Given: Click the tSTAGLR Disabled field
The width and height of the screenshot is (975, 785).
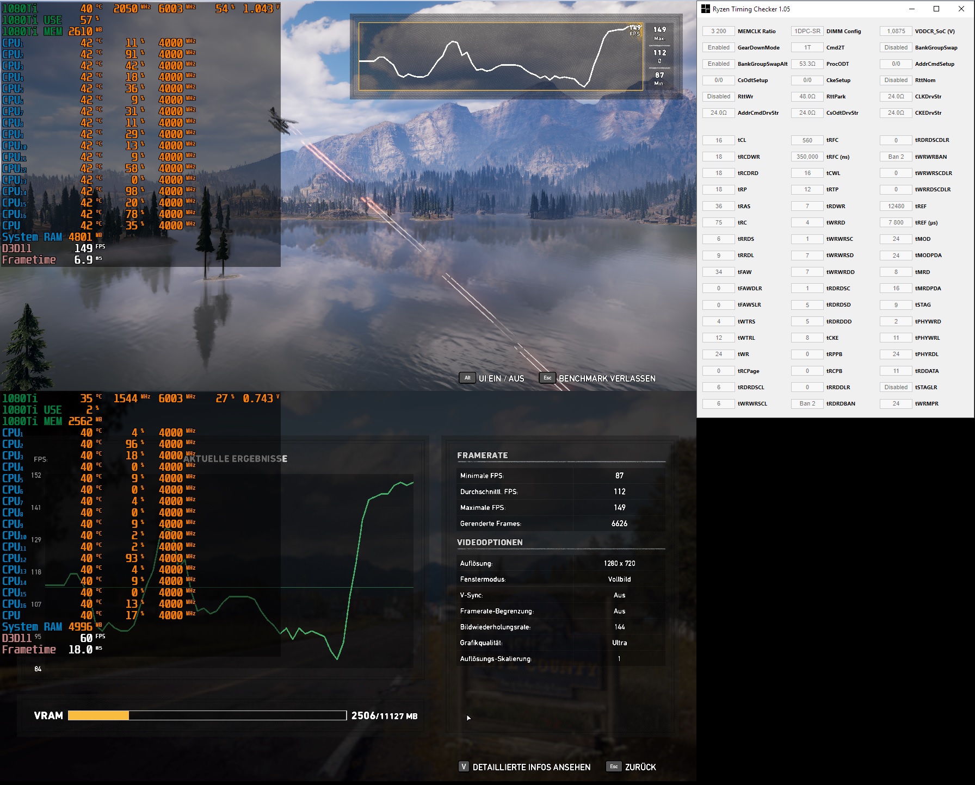Looking at the screenshot, I should [x=896, y=387].
